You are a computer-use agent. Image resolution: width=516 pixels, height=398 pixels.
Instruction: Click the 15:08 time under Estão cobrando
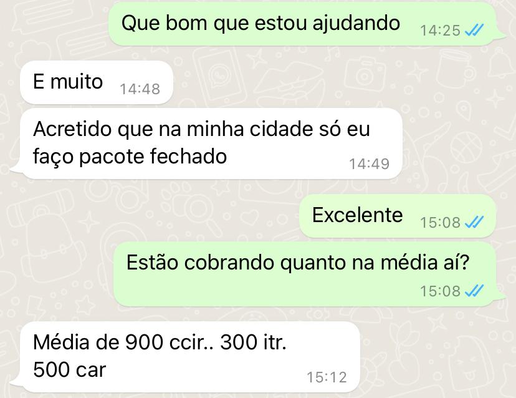tap(441, 291)
